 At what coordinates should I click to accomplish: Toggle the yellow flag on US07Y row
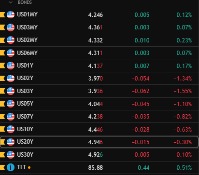2,117
